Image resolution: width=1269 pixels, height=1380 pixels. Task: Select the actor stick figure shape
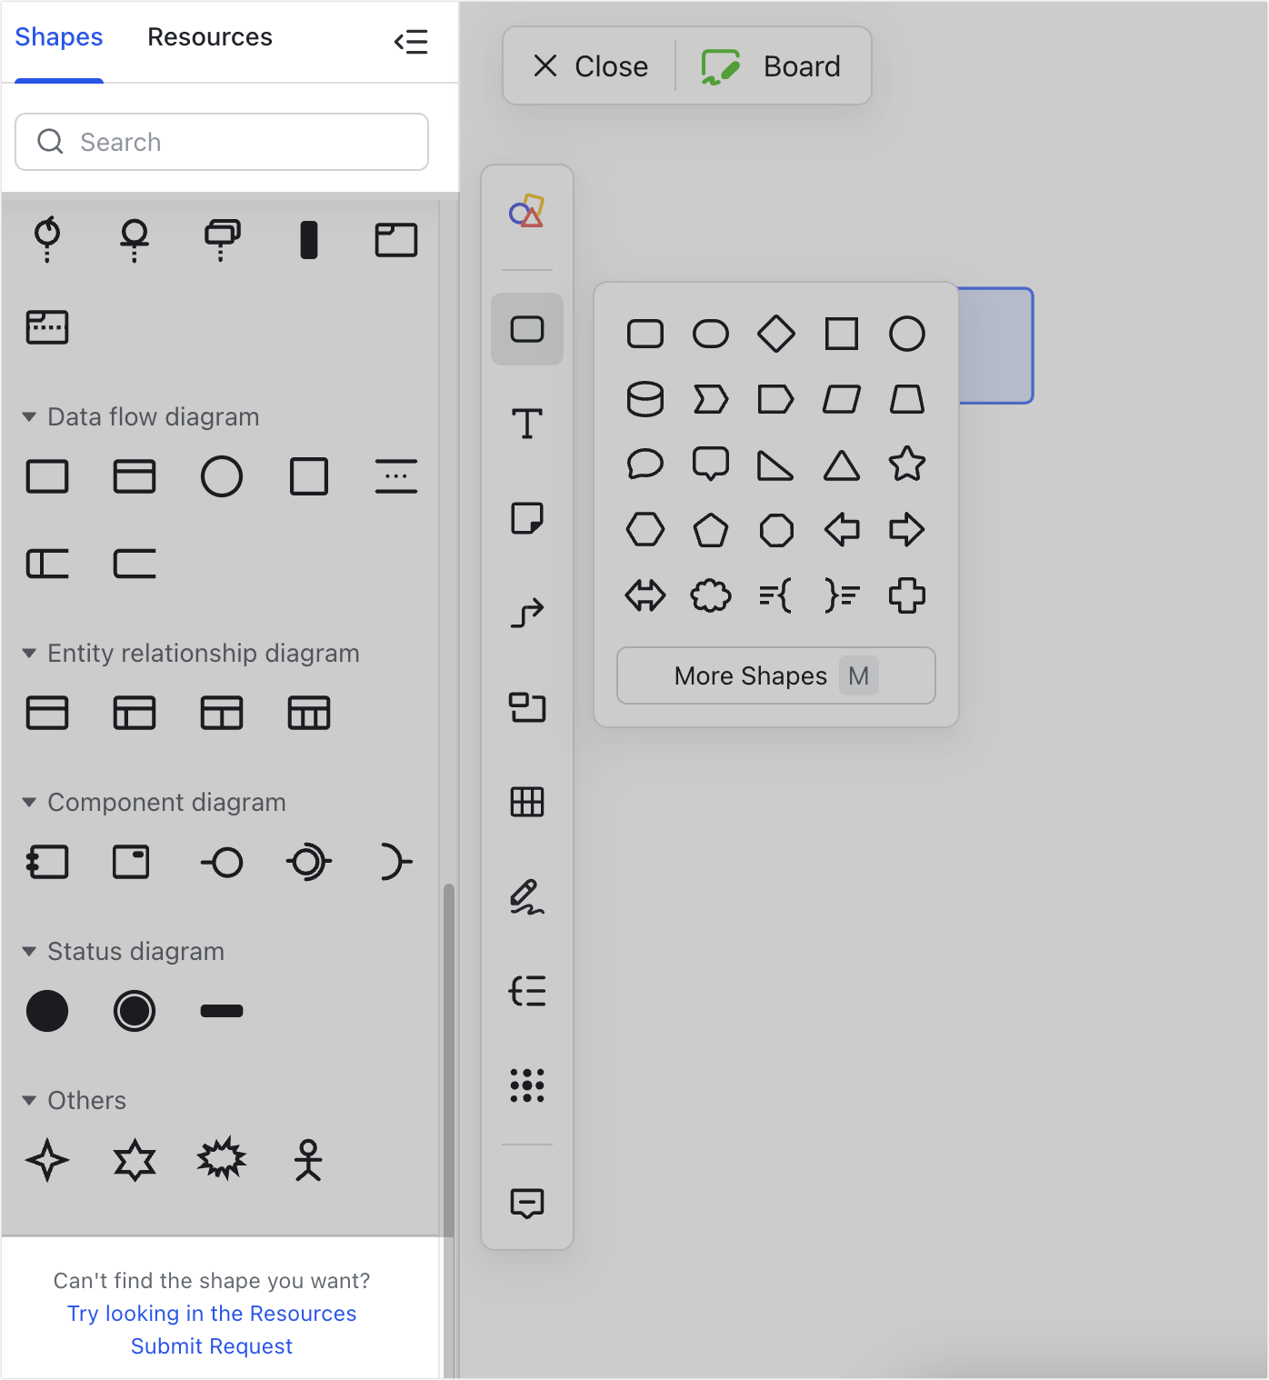click(309, 1160)
